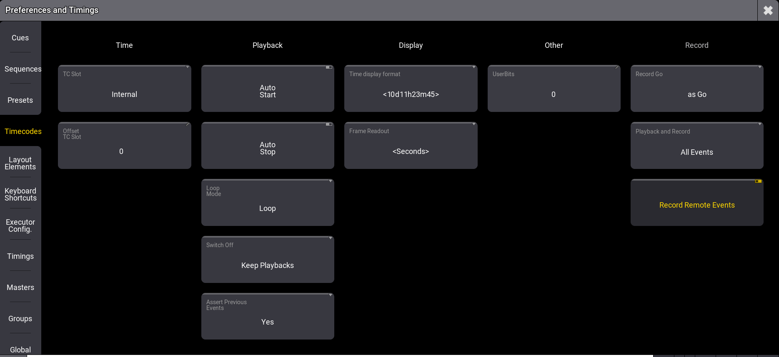Screen dimensions: 779x357
Task: Expand the Time display format selector
Action: 411,89
